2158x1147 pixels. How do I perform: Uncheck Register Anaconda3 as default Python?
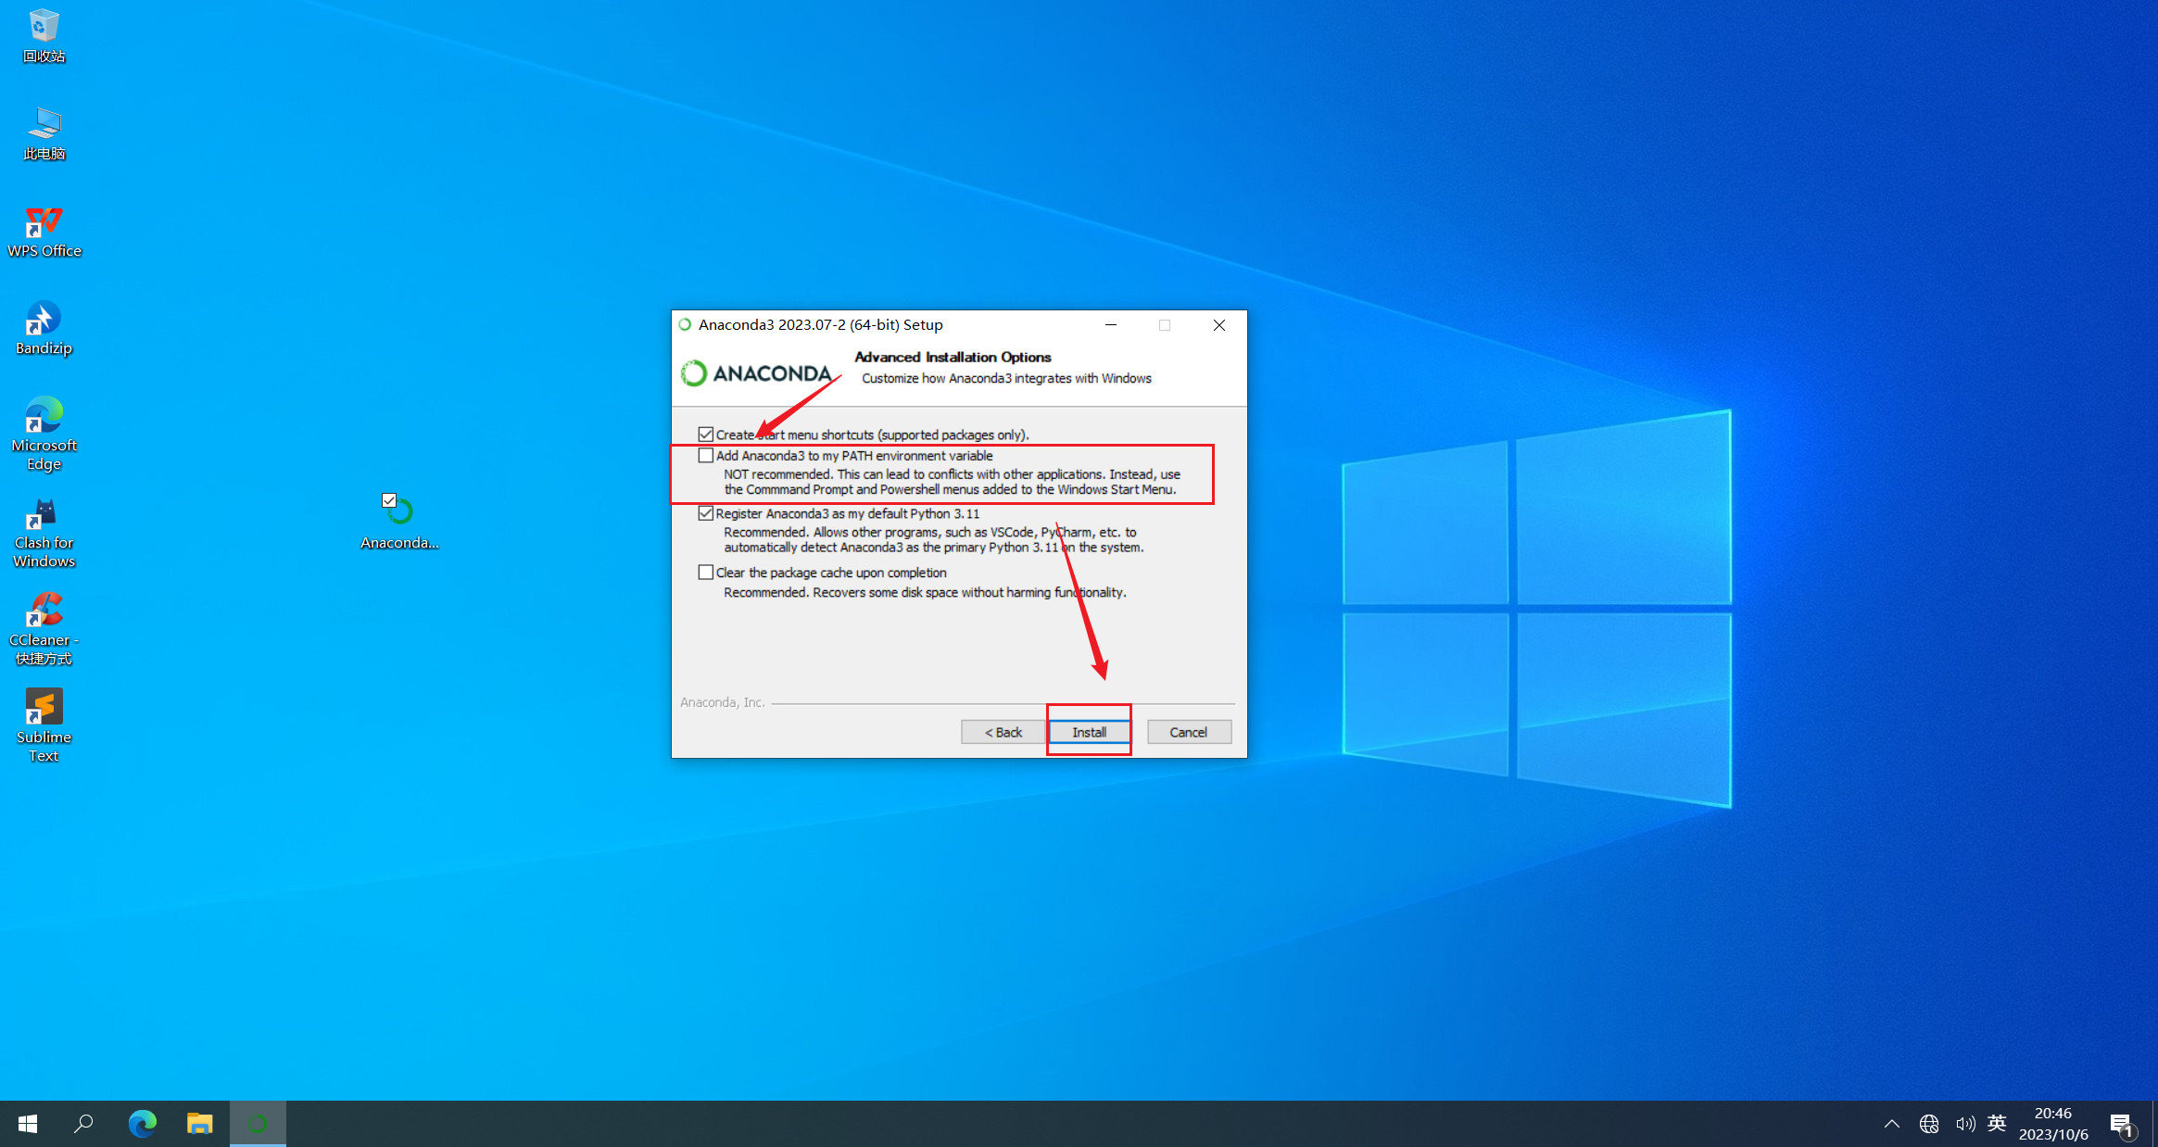[x=706, y=513]
